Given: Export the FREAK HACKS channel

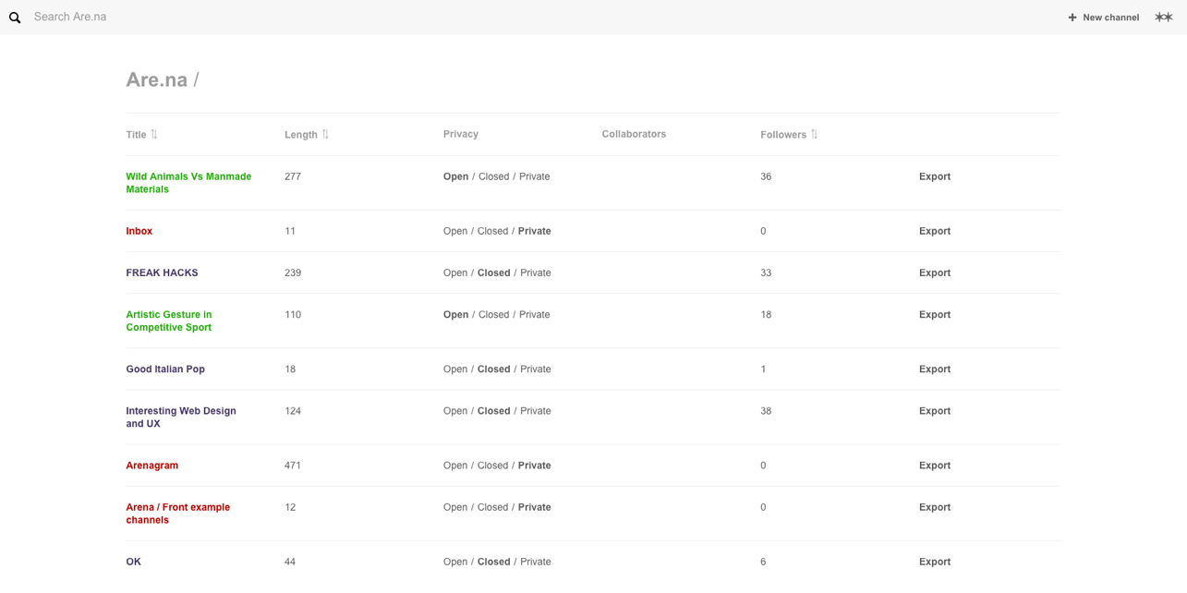Looking at the screenshot, I should (935, 272).
